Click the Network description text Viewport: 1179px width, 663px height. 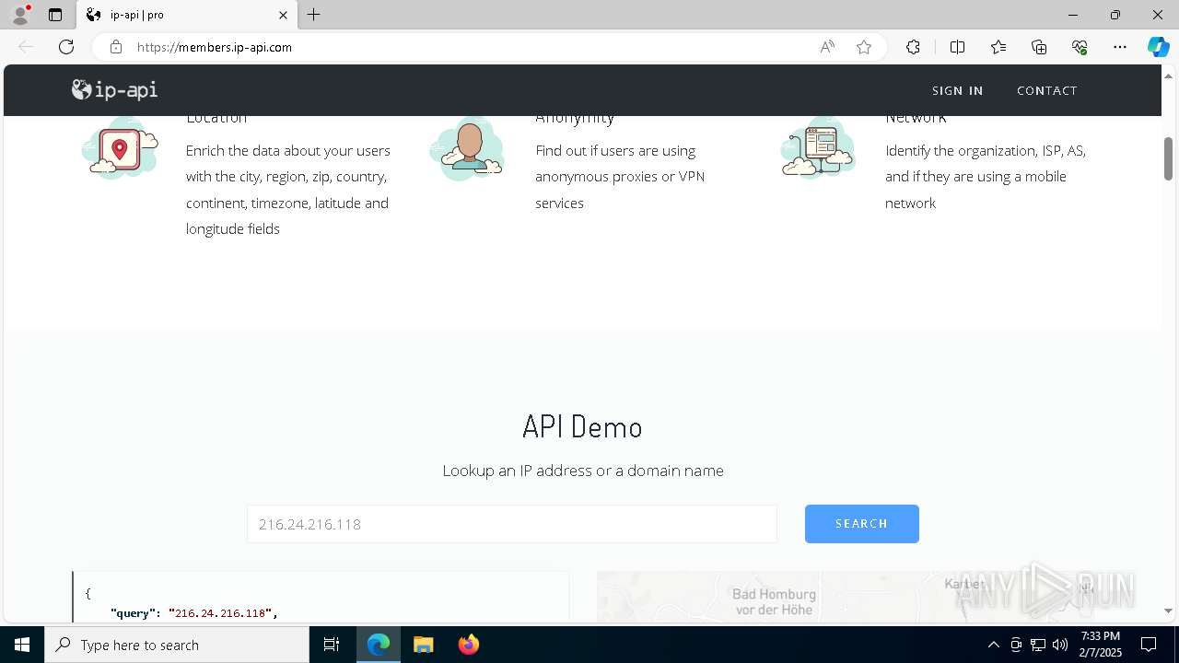(986, 177)
